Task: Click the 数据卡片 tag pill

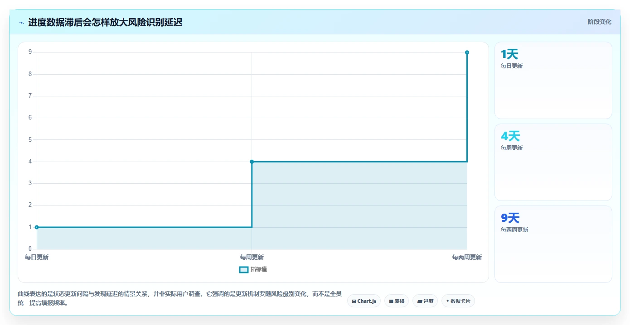Action: (458, 301)
